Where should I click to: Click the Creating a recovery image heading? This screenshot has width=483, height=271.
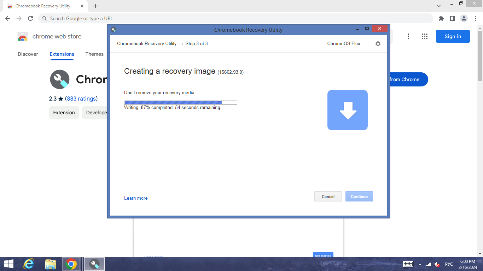pos(170,71)
